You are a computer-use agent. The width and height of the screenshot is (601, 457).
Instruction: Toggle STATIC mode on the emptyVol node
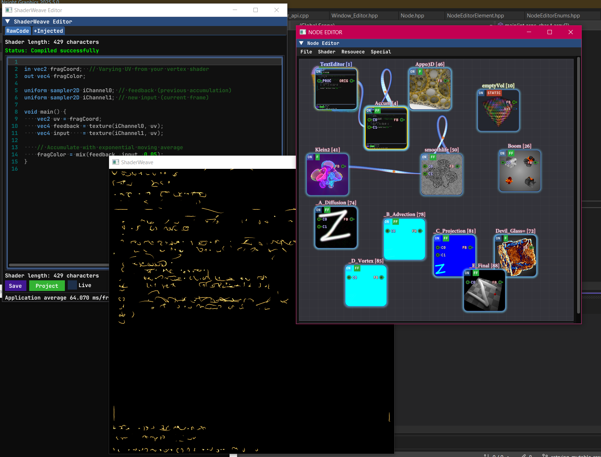click(494, 93)
